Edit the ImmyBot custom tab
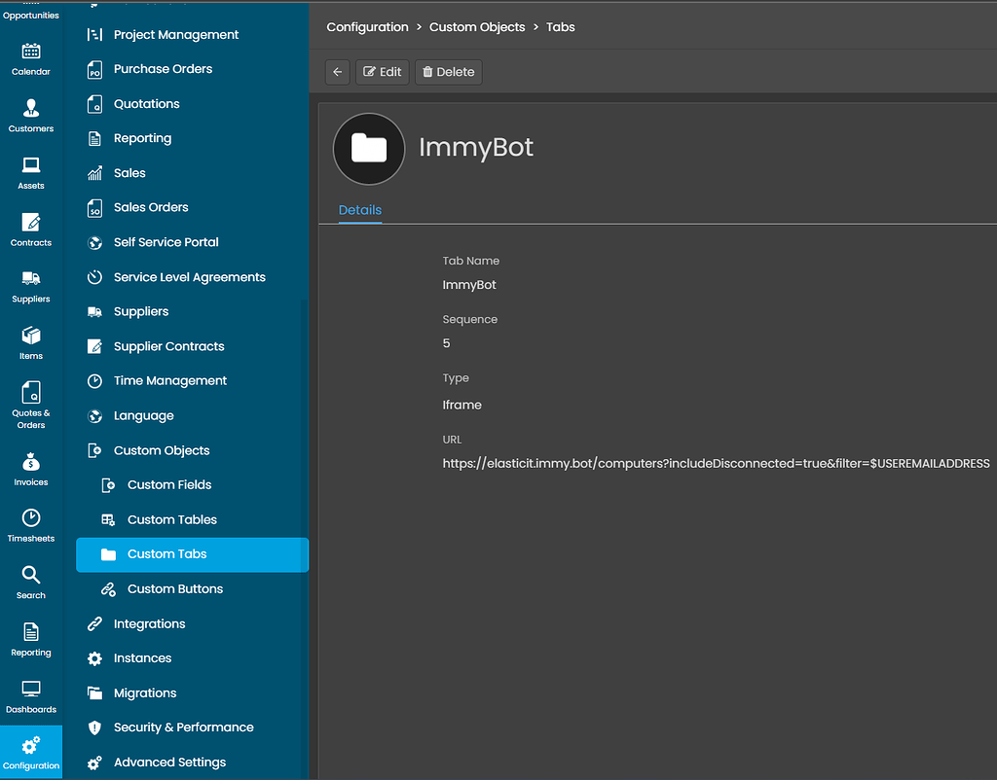 [382, 71]
